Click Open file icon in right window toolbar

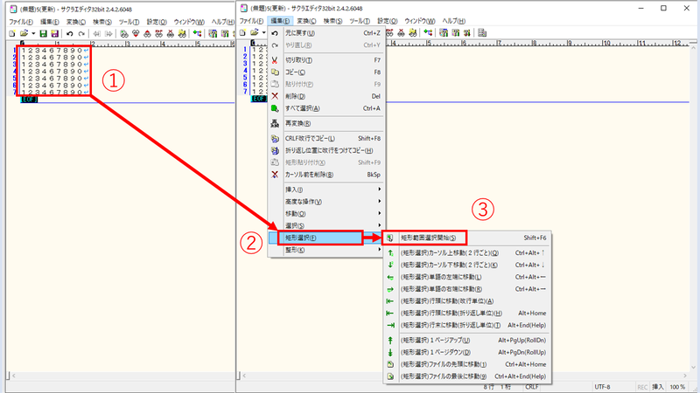click(x=255, y=32)
